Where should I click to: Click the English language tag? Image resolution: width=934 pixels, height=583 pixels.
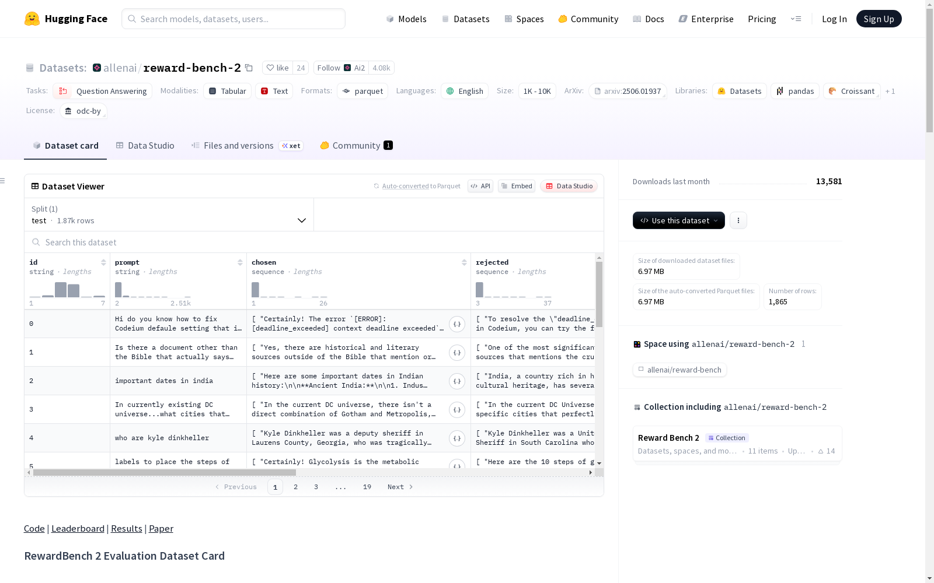pos(465,91)
